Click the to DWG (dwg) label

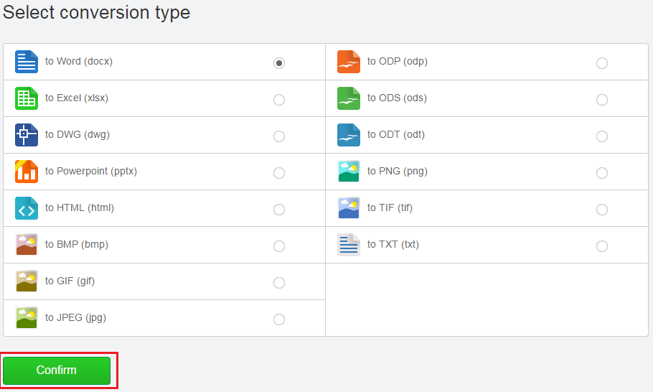[x=77, y=134]
